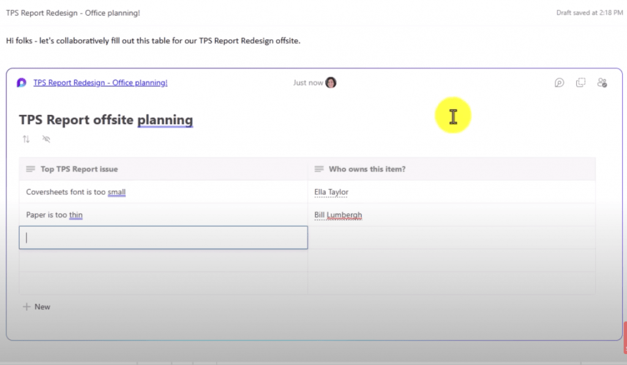Screen dimensions: 627x365
Task: Click the Just now timestamp
Action: (308, 83)
